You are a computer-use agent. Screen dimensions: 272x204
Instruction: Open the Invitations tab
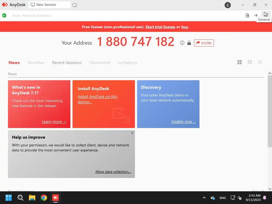pos(127,62)
